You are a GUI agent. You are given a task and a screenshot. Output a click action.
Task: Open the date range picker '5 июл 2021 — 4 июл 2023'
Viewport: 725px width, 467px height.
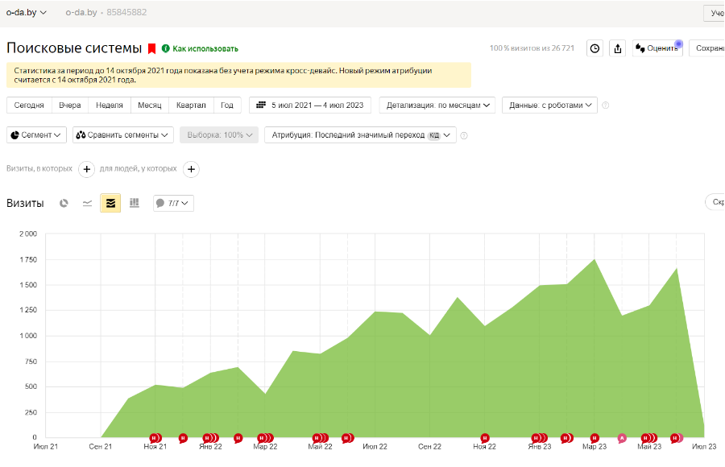point(310,105)
